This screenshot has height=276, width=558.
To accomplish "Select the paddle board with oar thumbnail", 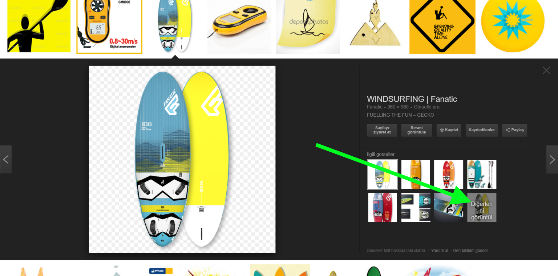I will pyautogui.click(x=482, y=175).
